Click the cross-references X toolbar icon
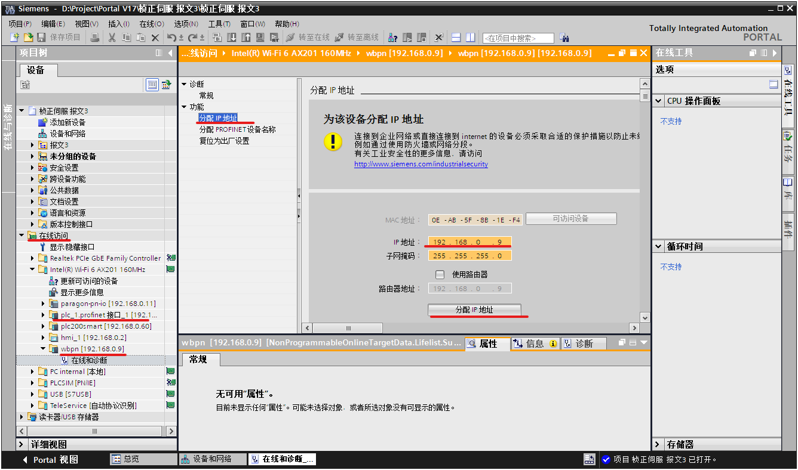 click(438, 38)
